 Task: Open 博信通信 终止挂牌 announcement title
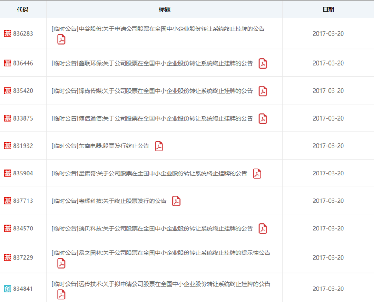pos(152,118)
